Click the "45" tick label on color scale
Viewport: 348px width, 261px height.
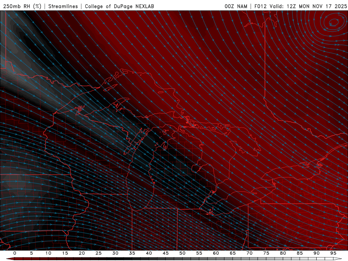click(166, 253)
